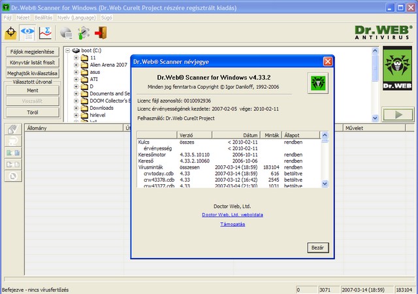418x294 pixels.
Task: Open the Súgó menu
Action: click(x=106, y=18)
